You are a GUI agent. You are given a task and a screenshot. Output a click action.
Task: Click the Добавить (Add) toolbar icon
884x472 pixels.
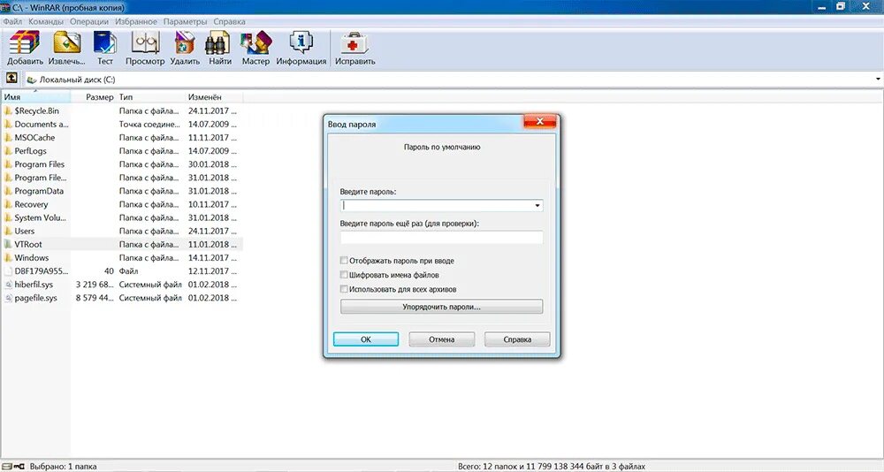[x=25, y=42]
